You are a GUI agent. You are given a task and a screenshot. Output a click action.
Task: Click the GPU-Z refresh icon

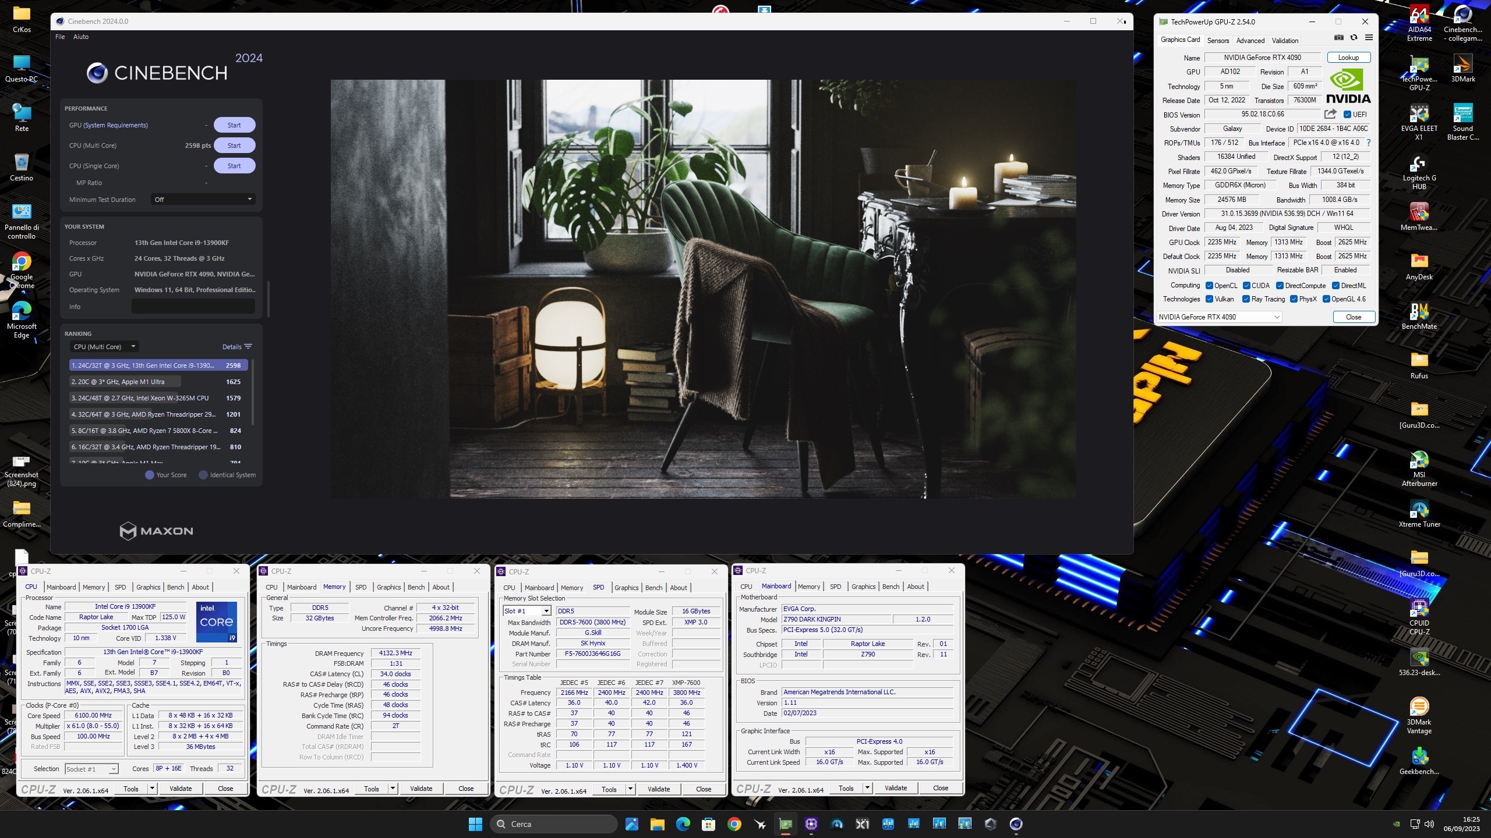(1354, 38)
